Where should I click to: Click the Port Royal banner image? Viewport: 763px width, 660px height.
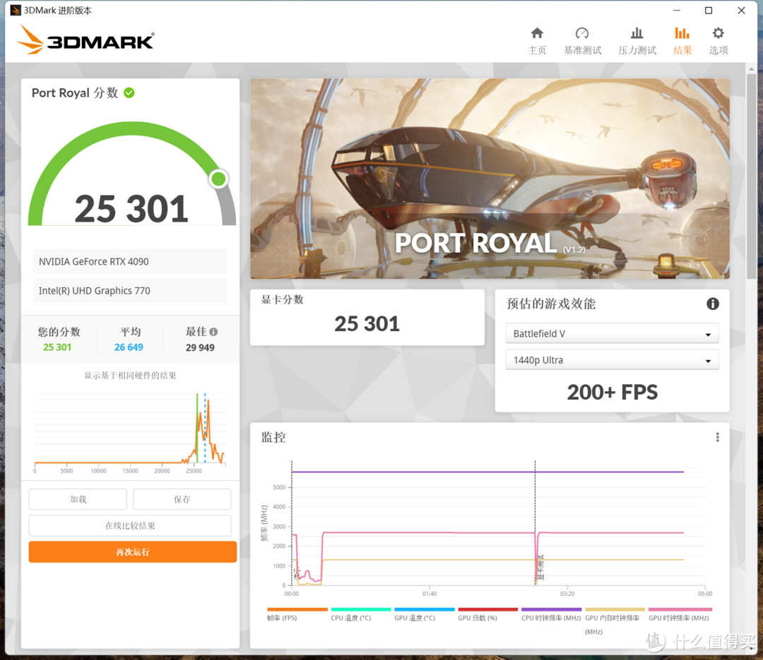pos(490,179)
